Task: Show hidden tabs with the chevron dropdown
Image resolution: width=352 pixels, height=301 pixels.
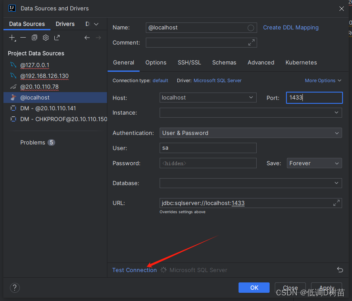Action: [x=96, y=24]
